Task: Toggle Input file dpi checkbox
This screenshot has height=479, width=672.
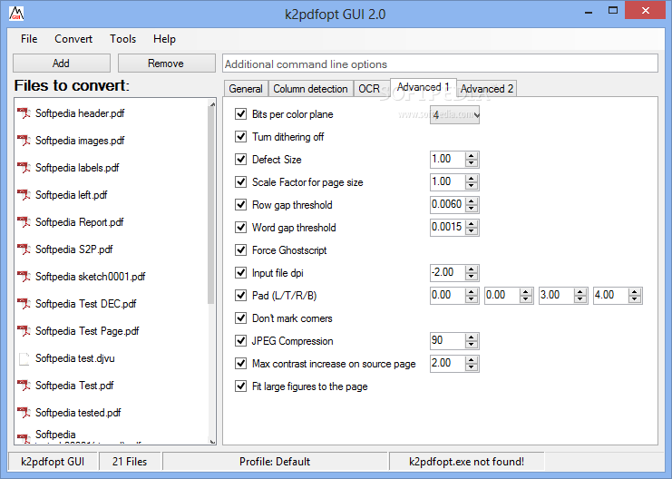Action: pyautogui.click(x=241, y=273)
